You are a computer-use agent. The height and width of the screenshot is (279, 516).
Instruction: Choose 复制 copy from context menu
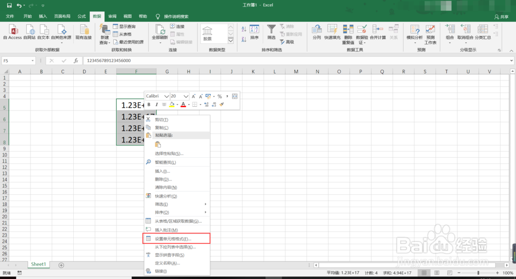[176, 128]
